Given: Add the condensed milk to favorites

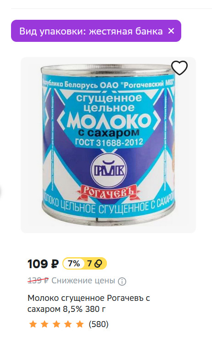Looking at the screenshot, I should click(x=179, y=68).
